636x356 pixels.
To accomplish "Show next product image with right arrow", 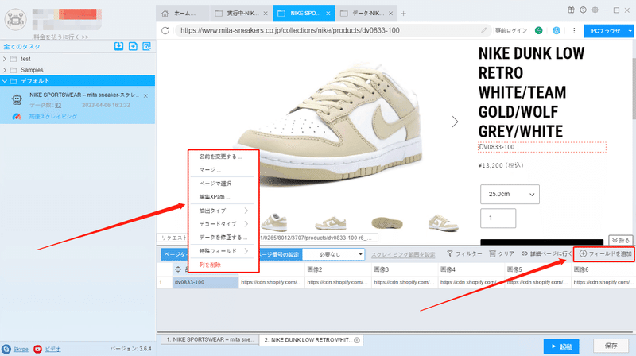I will coord(455,122).
